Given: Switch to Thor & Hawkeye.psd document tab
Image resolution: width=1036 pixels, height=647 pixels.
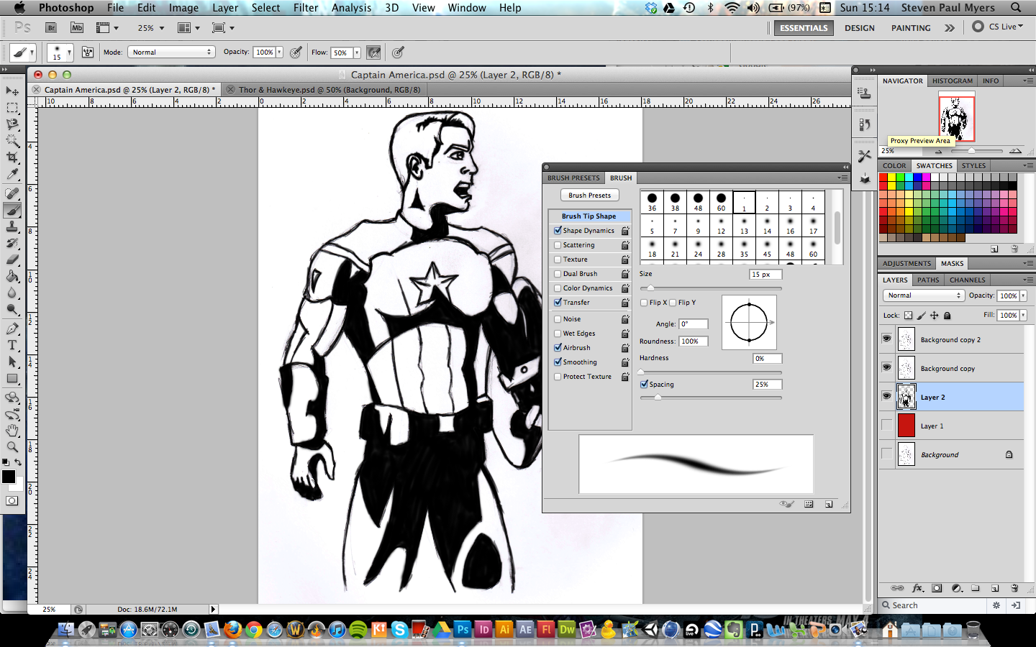Looking at the screenshot, I should 330,90.
